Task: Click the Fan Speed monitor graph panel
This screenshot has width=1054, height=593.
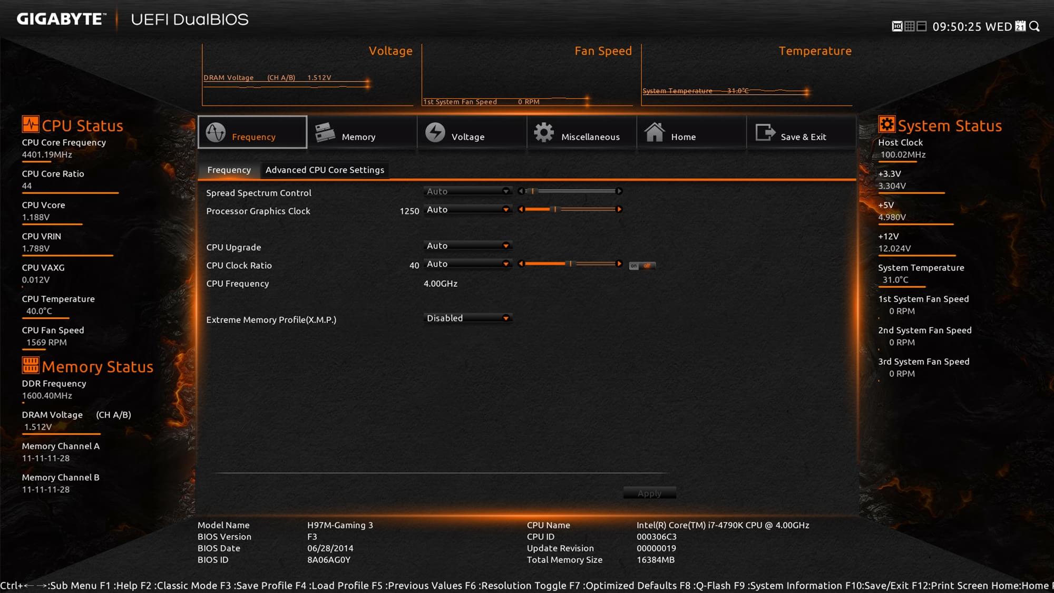Action: pos(527,75)
